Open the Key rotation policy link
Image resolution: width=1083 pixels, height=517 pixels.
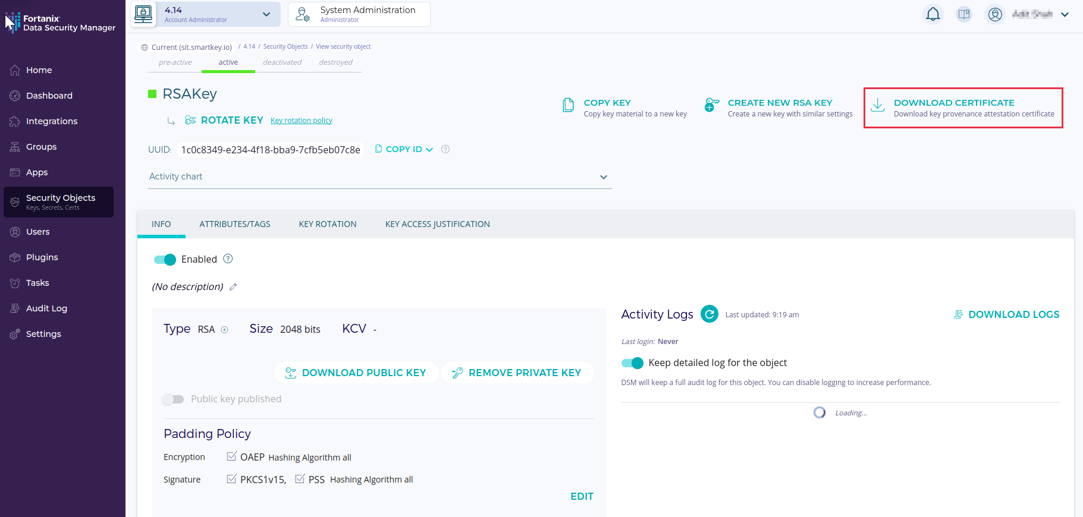click(301, 121)
